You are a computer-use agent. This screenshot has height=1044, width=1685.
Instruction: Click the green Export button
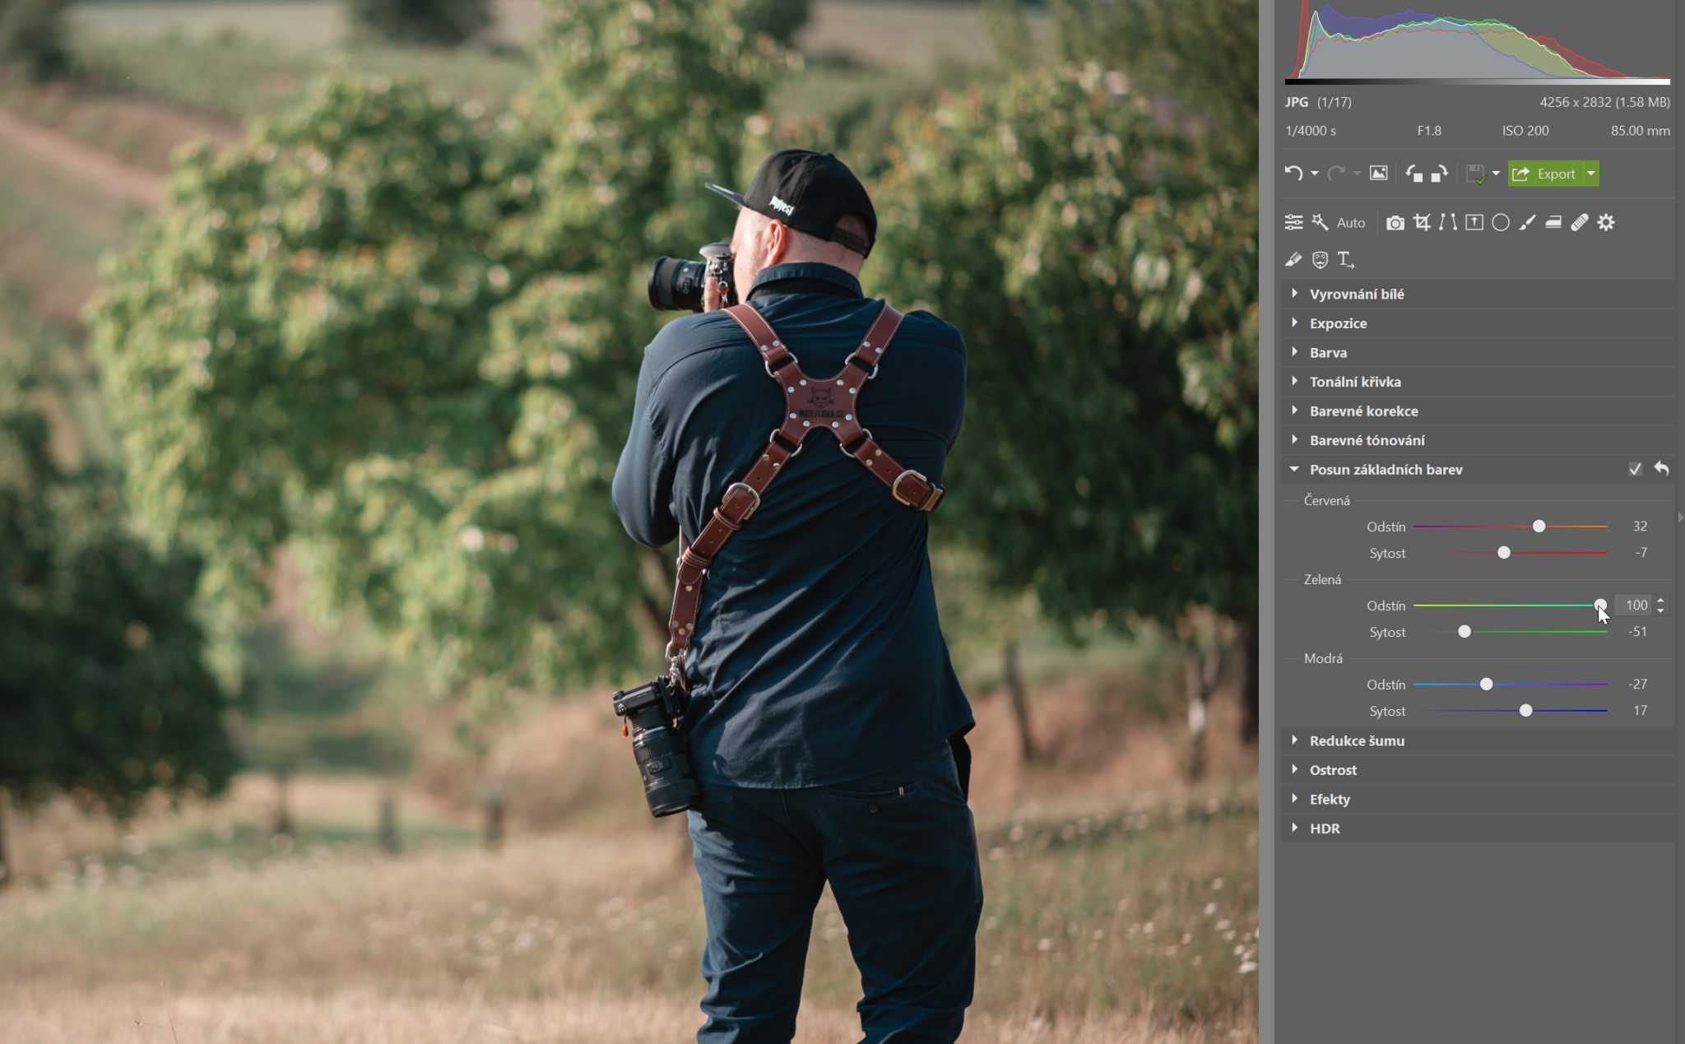point(1545,174)
